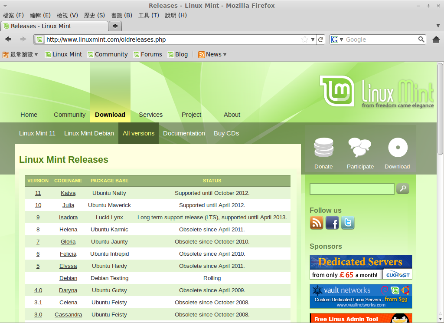
Task: Go forward with the forward arrow
Action: pyautogui.click(x=23, y=39)
